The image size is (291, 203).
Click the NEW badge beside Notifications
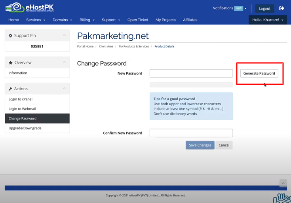coord(238,8)
